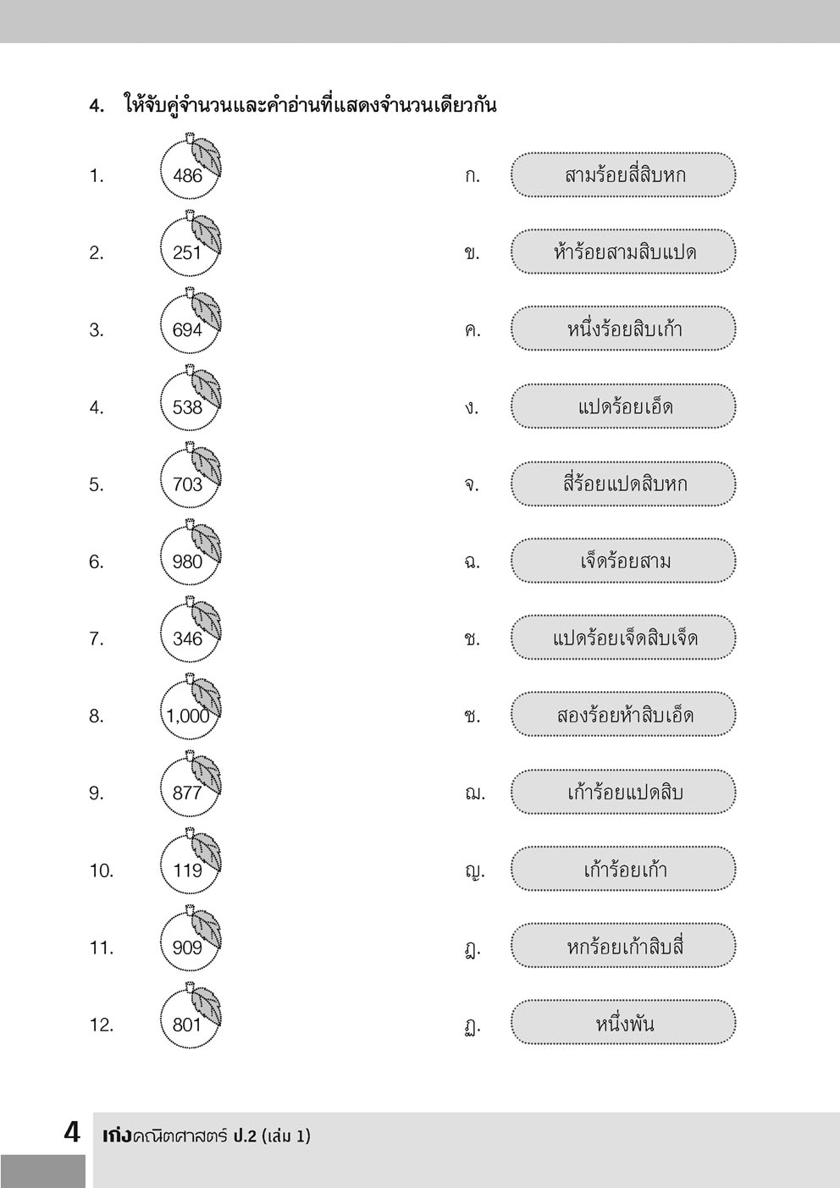
Task: Select the apple showing 119
Action: click(189, 867)
